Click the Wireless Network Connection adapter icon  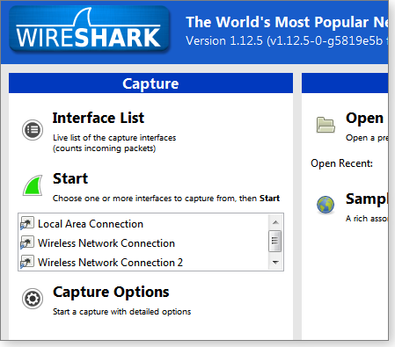click(27, 243)
